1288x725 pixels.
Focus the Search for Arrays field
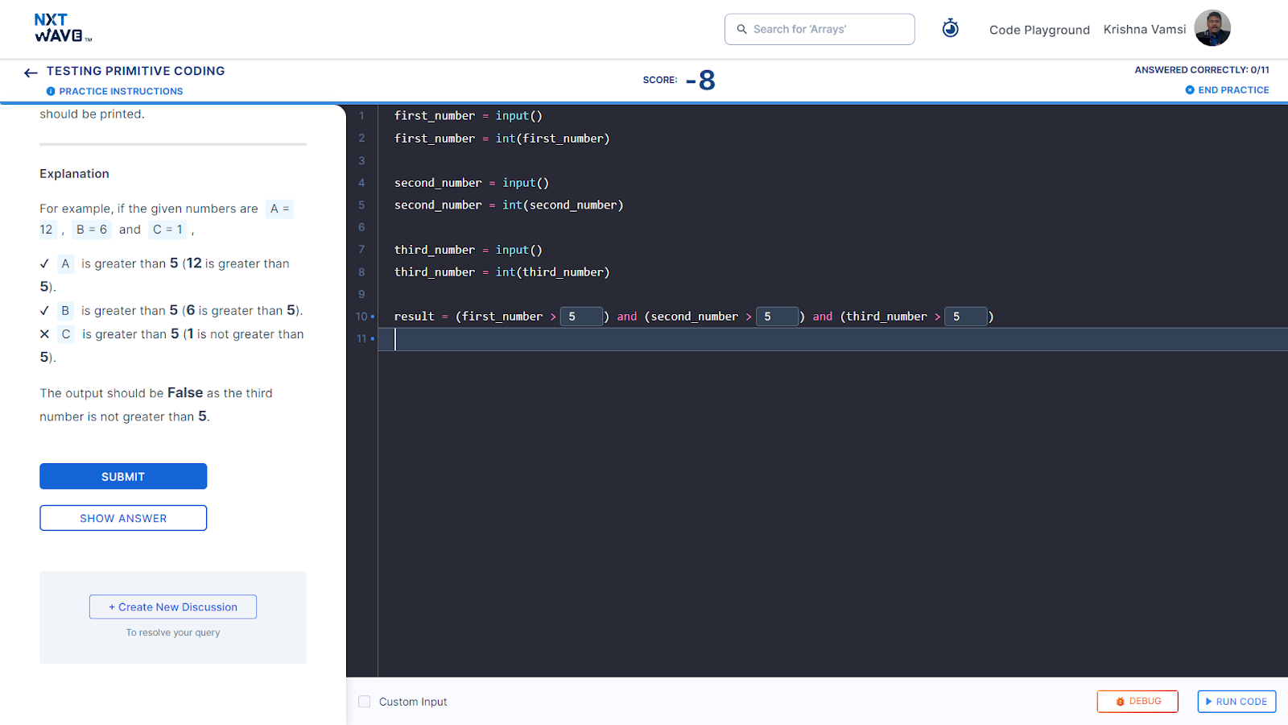tap(819, 29)
